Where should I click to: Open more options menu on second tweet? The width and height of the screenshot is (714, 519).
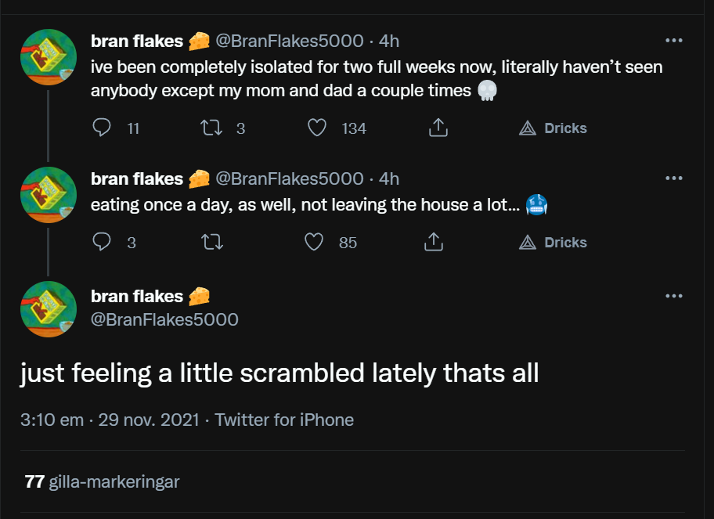point(673,178)
